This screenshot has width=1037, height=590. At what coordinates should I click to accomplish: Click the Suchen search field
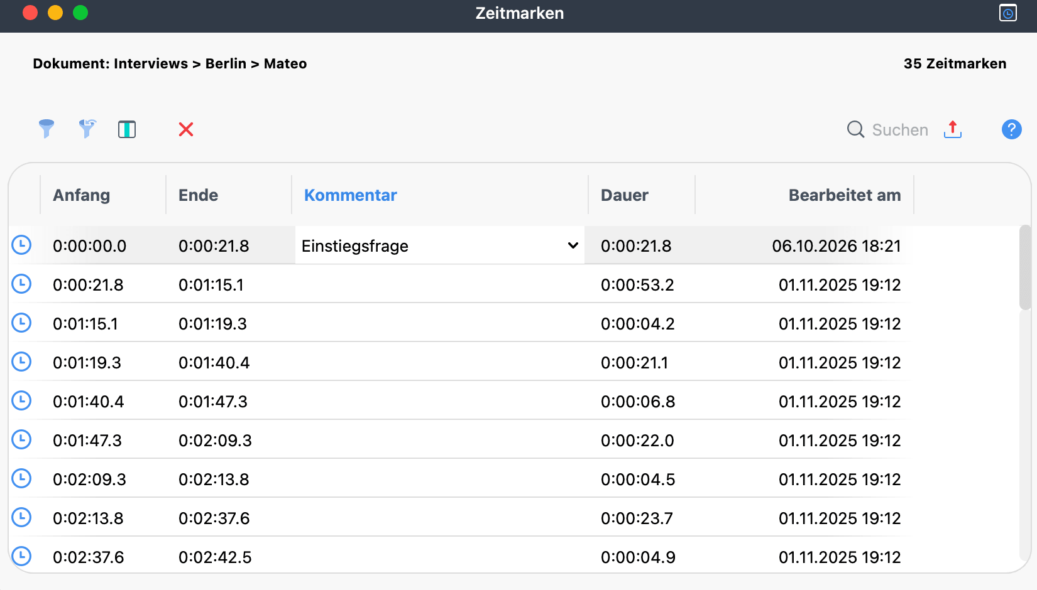pos(900,130)
